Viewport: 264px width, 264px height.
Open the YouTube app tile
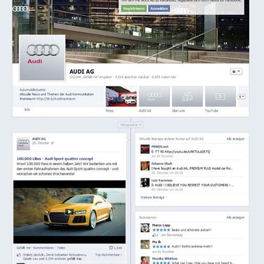(220, 96)
